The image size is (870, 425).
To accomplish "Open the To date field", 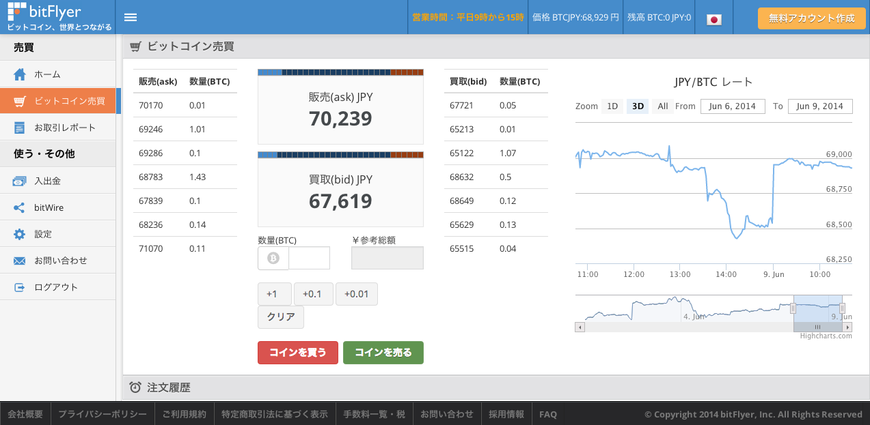I will (x=819, y=106).
